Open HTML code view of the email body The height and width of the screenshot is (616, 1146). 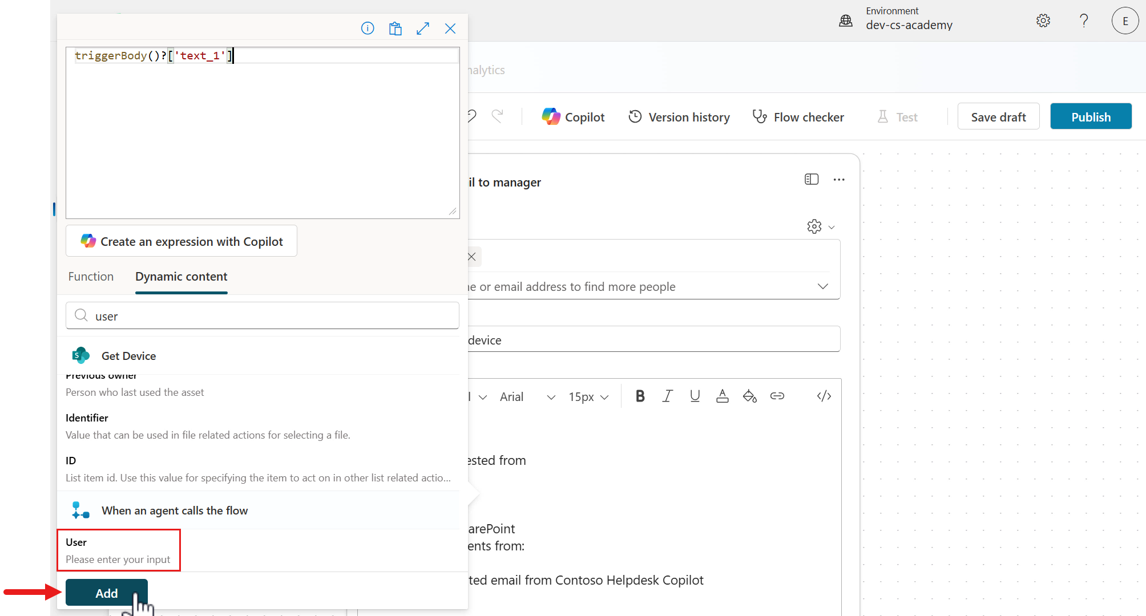(x=823, y=396)
